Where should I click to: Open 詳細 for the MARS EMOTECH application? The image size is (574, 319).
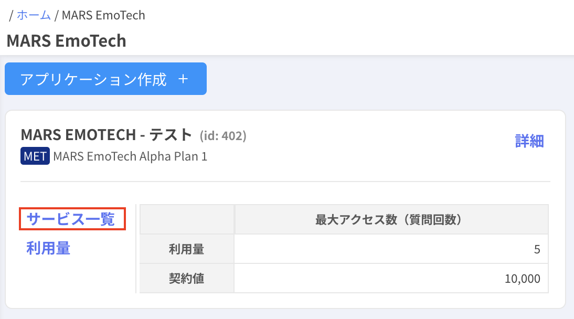tap(529, 141)
